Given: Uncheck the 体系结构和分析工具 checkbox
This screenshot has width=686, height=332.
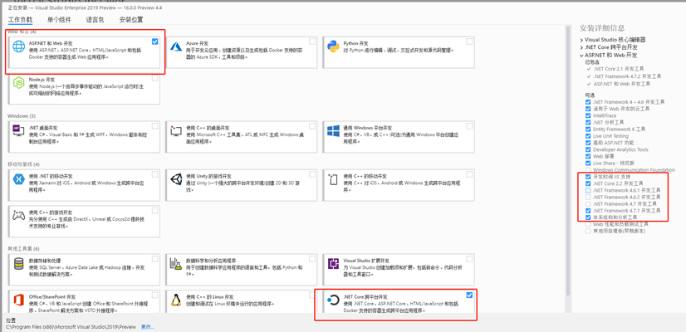Looking at the screenshot, I should click(x=588, y=217).
